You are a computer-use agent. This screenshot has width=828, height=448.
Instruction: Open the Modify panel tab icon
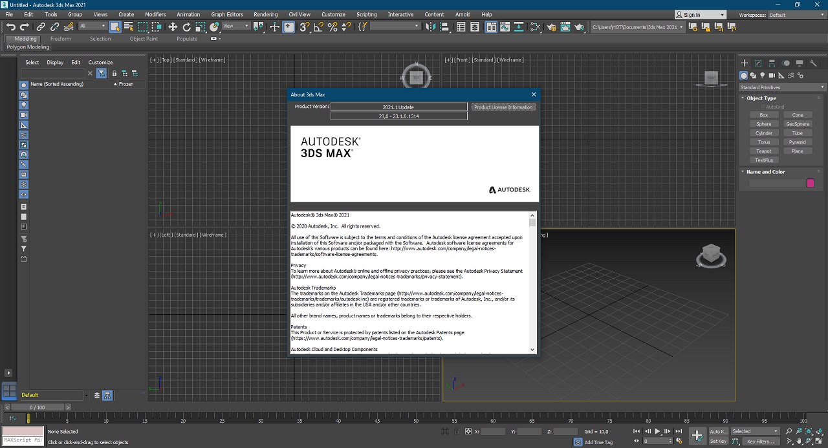[758, 63]
